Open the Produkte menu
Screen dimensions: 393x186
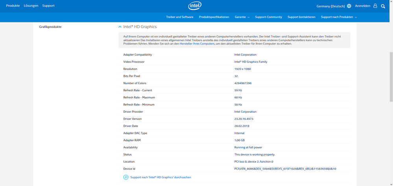(x=13, y=5)
